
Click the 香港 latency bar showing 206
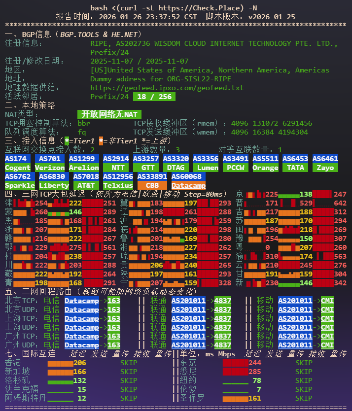click(60, 363)
